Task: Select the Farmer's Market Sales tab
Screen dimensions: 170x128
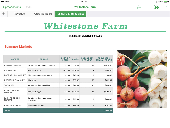Action: 70,14
